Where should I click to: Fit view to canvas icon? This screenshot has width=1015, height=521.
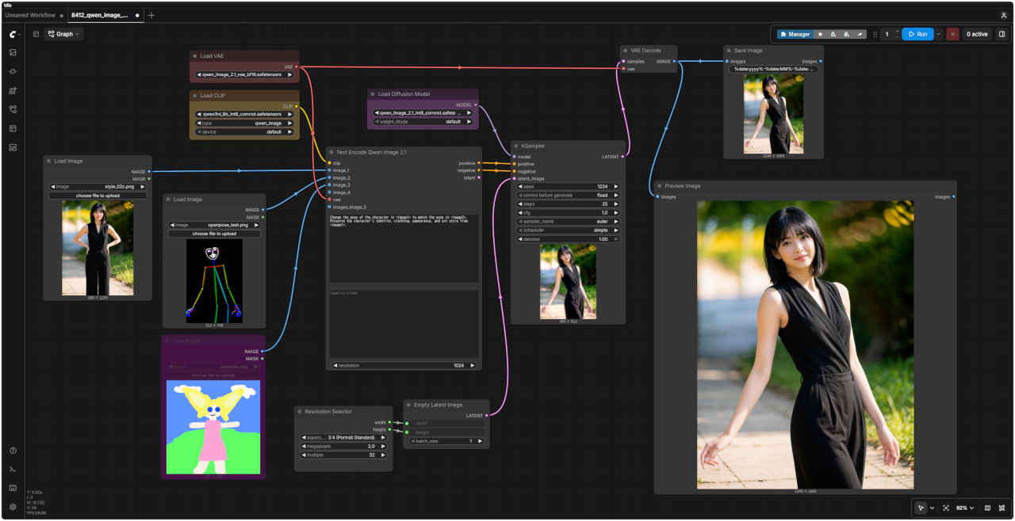point(946,508)
